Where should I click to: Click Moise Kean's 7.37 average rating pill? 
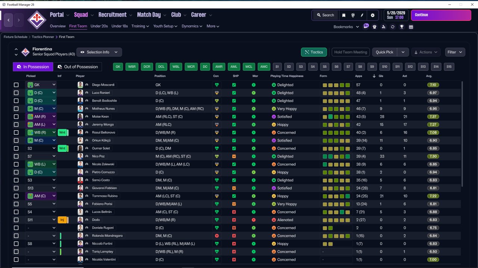point(433,117)
